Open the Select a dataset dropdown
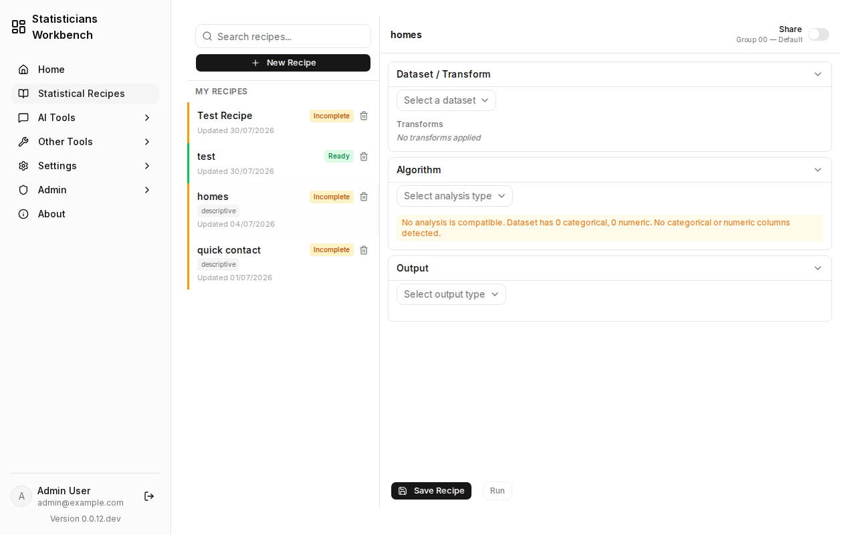856x535 pixels. [x=446, y=100]
